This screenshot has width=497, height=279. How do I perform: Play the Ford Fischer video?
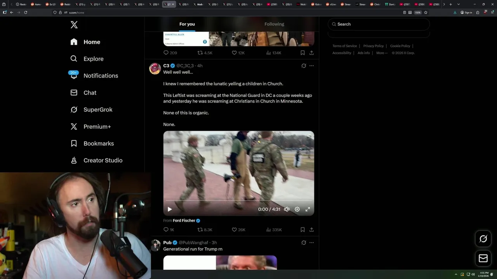pos(170,209)
